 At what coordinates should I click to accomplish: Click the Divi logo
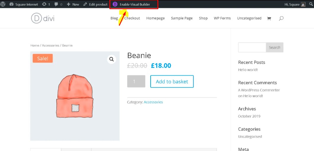point(43,18)
